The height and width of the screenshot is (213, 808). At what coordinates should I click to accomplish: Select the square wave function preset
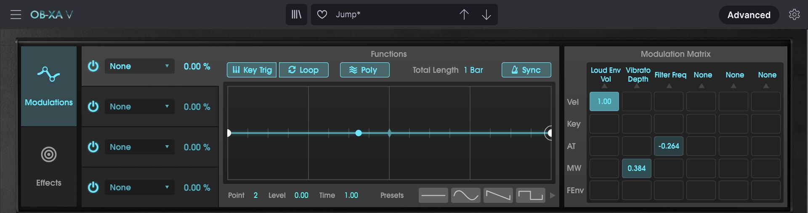pyautogui.click(x=530, y=195)
